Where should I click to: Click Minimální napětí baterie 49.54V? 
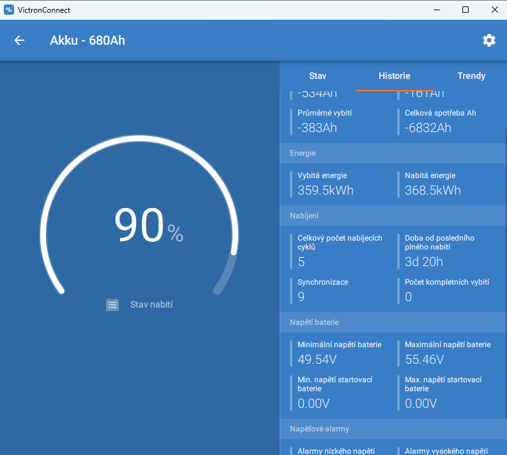click(x=338, y=352)
